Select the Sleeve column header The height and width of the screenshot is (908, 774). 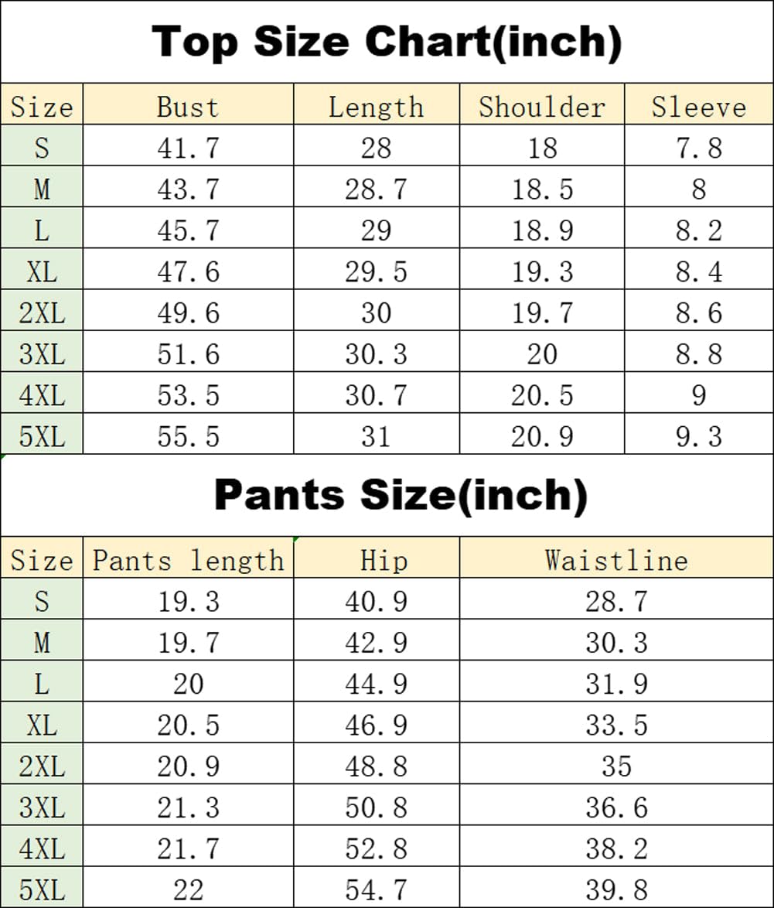point(699,106)
